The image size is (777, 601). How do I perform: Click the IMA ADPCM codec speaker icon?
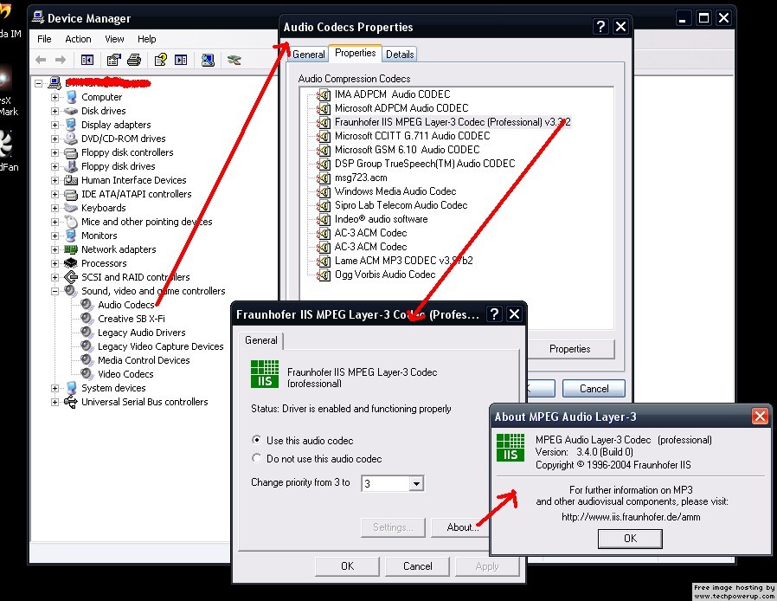pyautogui.click(x=324, y=94)
